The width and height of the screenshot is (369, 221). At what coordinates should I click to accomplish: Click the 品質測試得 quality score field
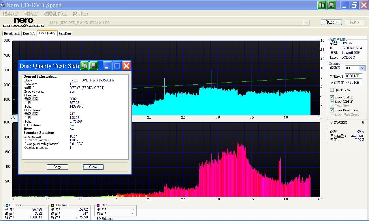coord(347,123)
